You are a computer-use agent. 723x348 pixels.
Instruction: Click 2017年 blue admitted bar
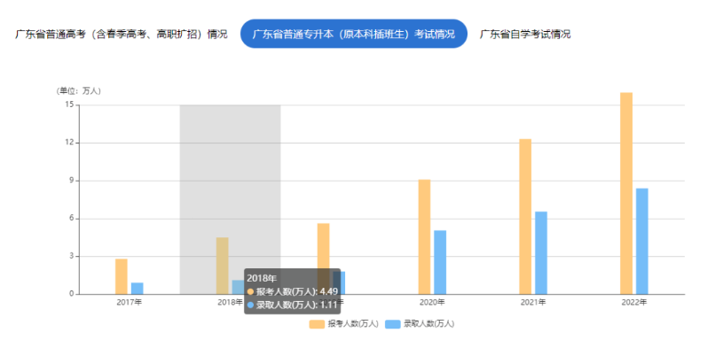[x=137, y=288]
